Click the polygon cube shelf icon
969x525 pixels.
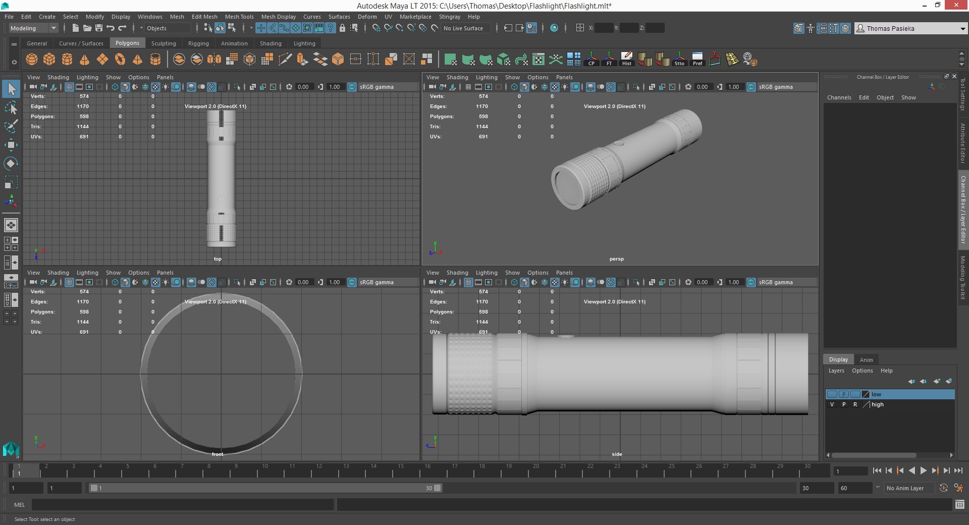coord(49,60)
